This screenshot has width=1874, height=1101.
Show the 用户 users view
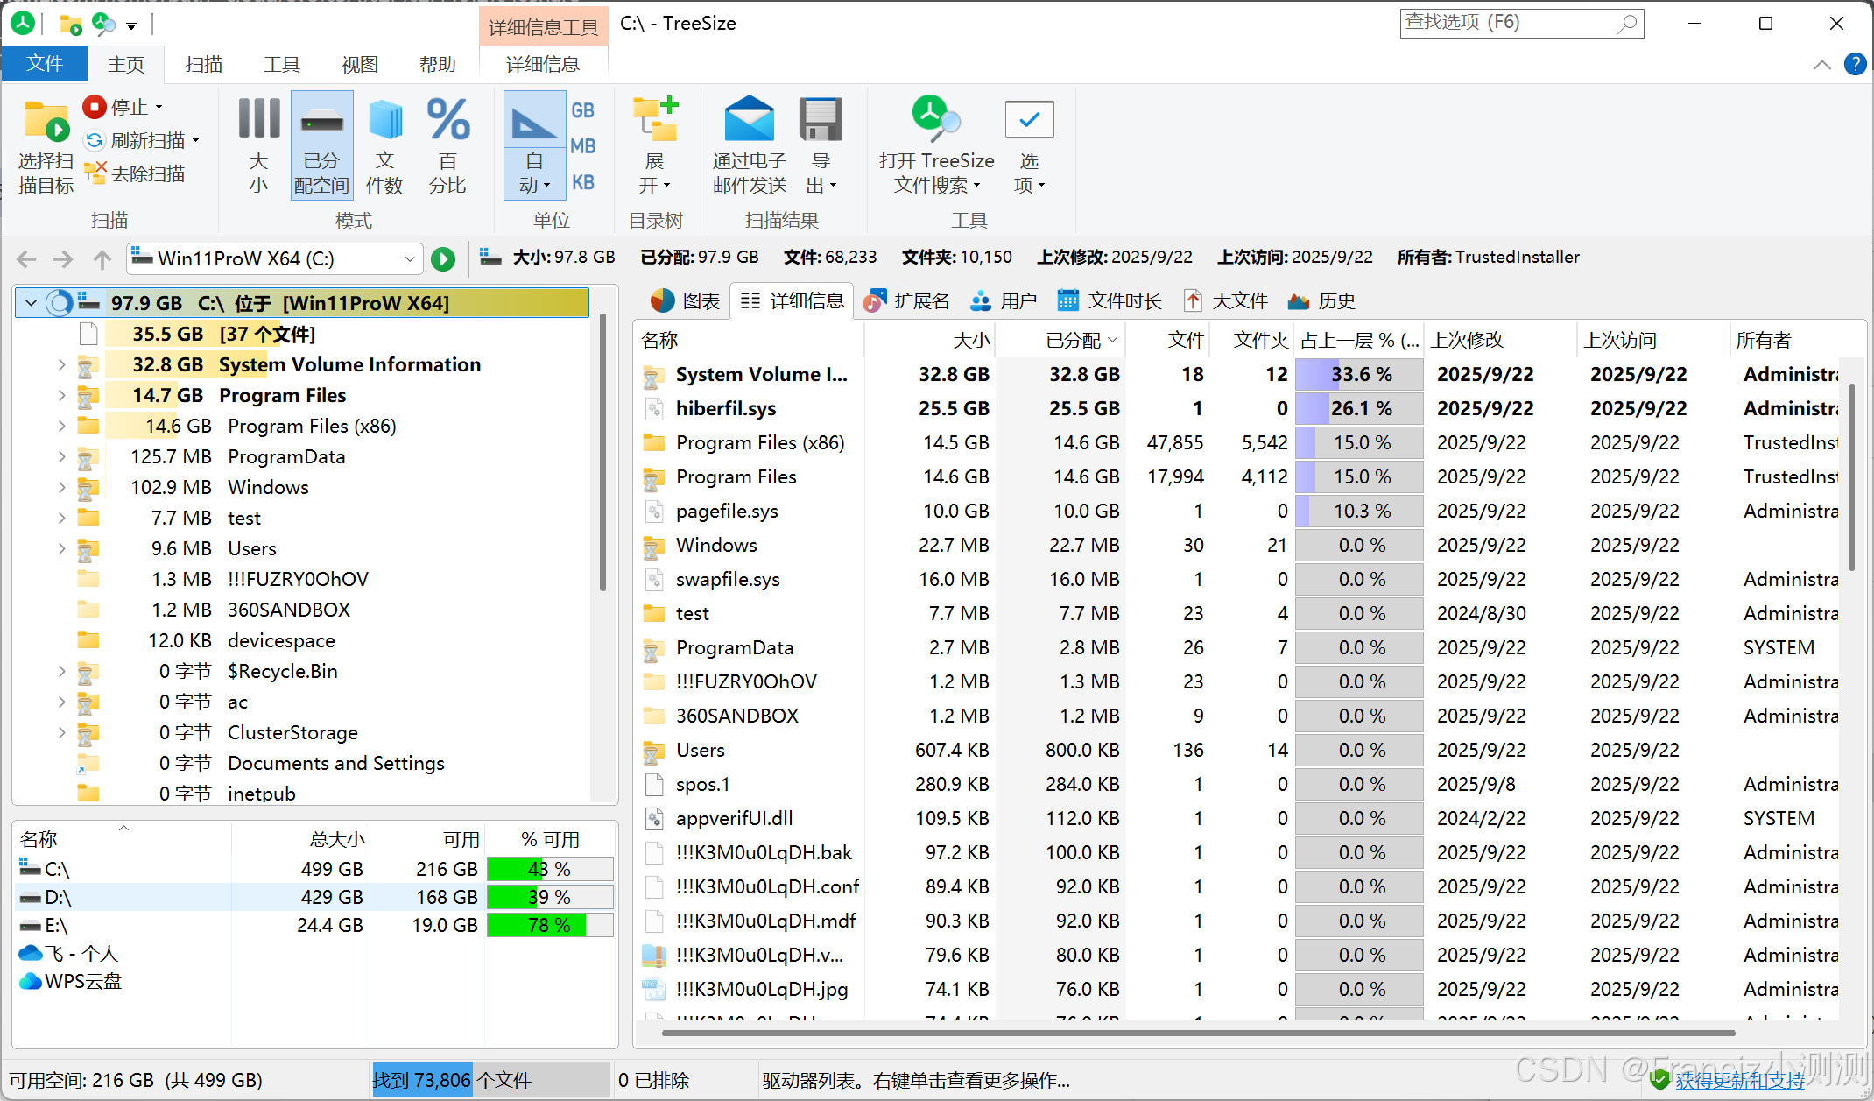pos(1004,301)
